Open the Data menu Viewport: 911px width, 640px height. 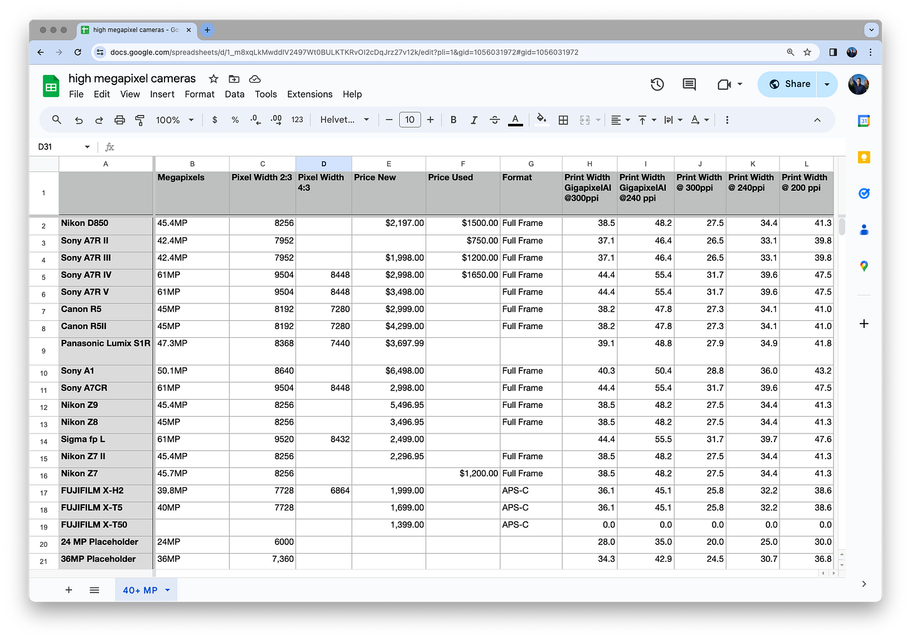[235, 94]
